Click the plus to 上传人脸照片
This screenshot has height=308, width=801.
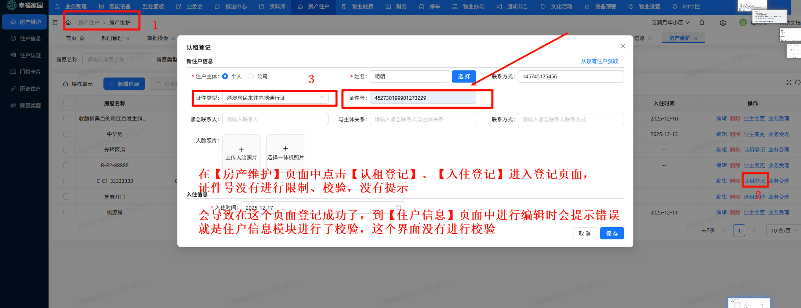click(x=241, y=150)
